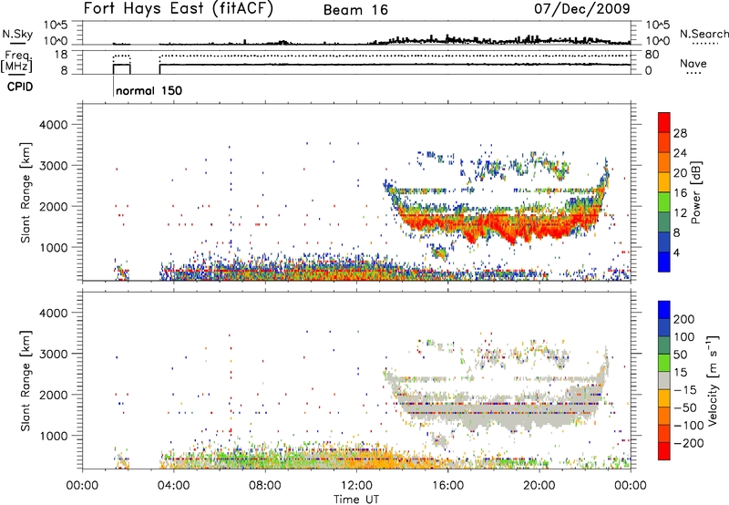Click the 'N.Sky' legend label

pyautogui.click(x=17, y=34)
